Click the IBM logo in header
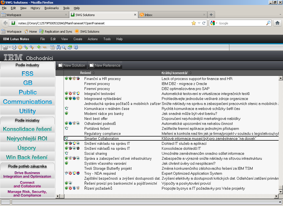The image size is (283, 206). tap(13, 57)
